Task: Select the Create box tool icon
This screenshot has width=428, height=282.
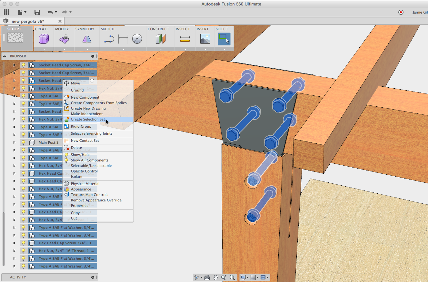Action: tap(44, 39)
